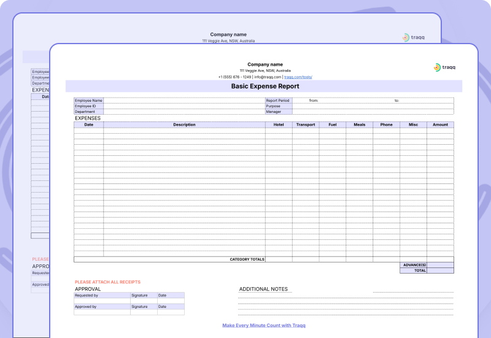Select the Fuel column header
The image size is (491, 338).
coord(333,125)
